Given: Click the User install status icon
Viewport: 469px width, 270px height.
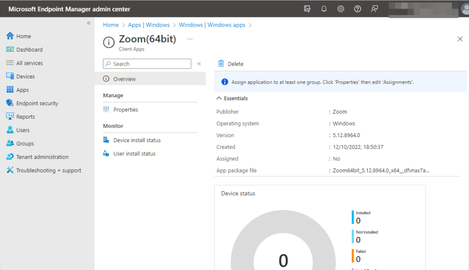Looking at the screenshot, I should pyautogui.click(x=106, y=154).
